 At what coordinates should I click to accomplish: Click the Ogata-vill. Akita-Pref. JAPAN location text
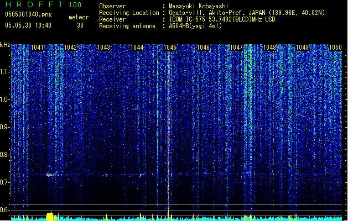click(x=247, y=13)
